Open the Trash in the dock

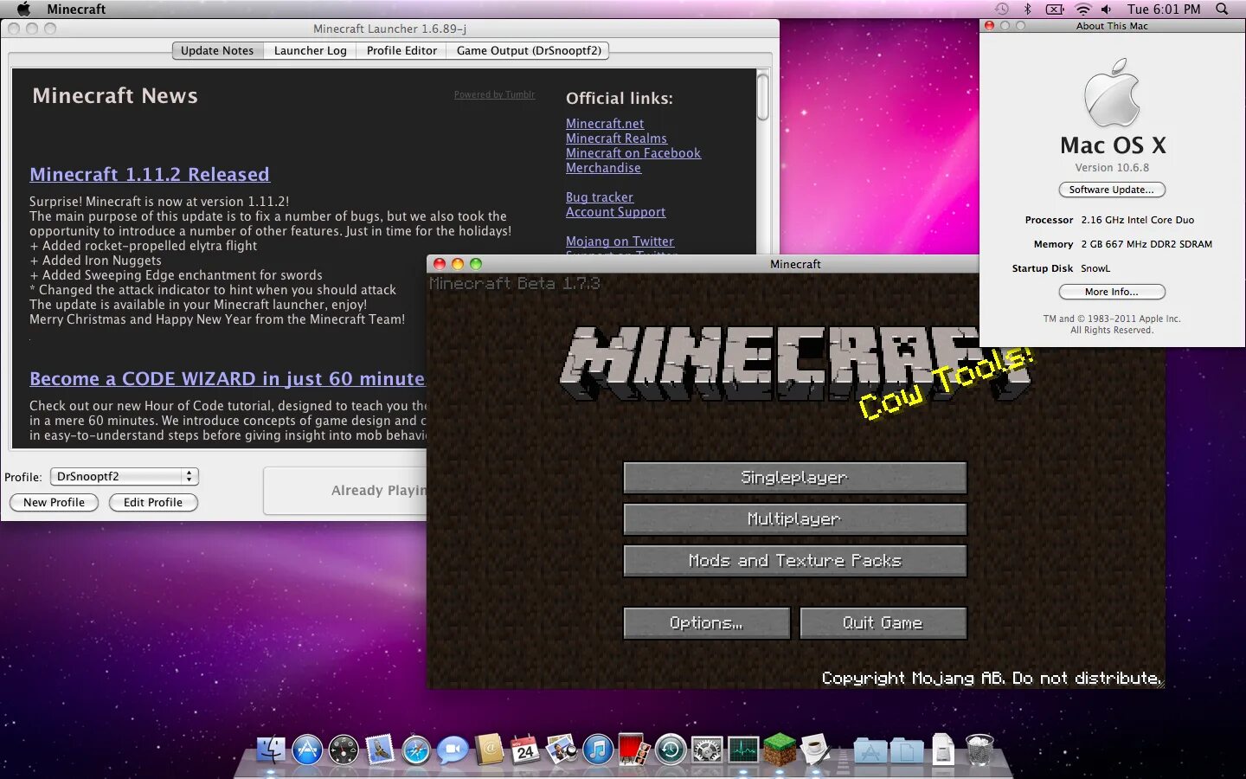[x=979, y=750]
